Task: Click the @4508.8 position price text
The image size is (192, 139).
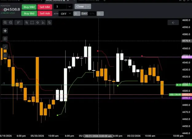Action: point(12,9)
